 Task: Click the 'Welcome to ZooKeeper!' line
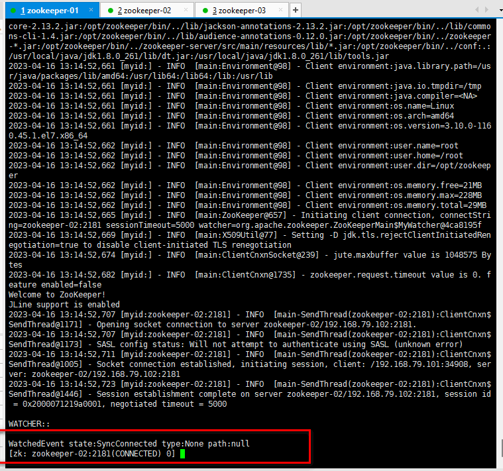[x=57, y=295]
